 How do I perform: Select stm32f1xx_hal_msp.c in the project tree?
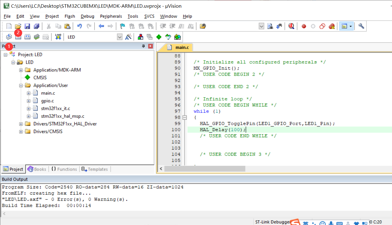[x=63, y=116]
